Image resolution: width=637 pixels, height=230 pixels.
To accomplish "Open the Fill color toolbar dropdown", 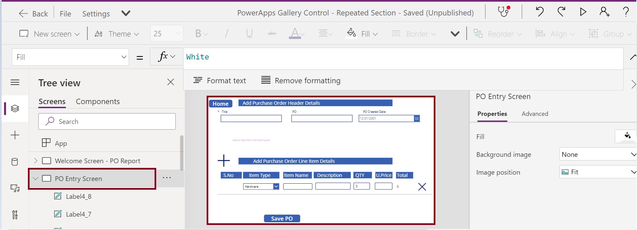I will point(362,34).
